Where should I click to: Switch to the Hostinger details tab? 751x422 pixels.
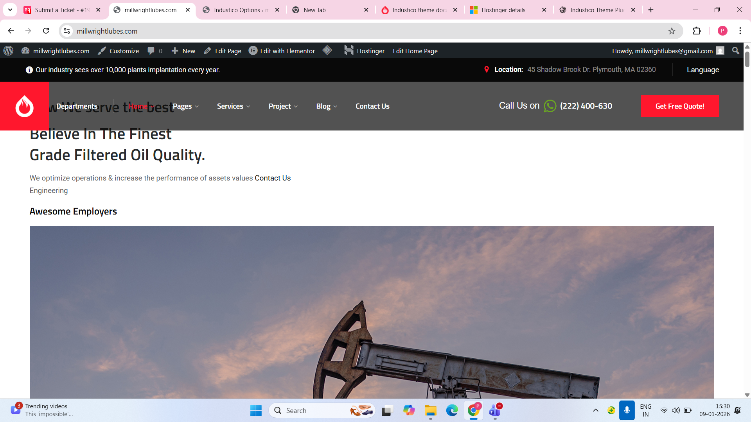[x=503, y=10]
